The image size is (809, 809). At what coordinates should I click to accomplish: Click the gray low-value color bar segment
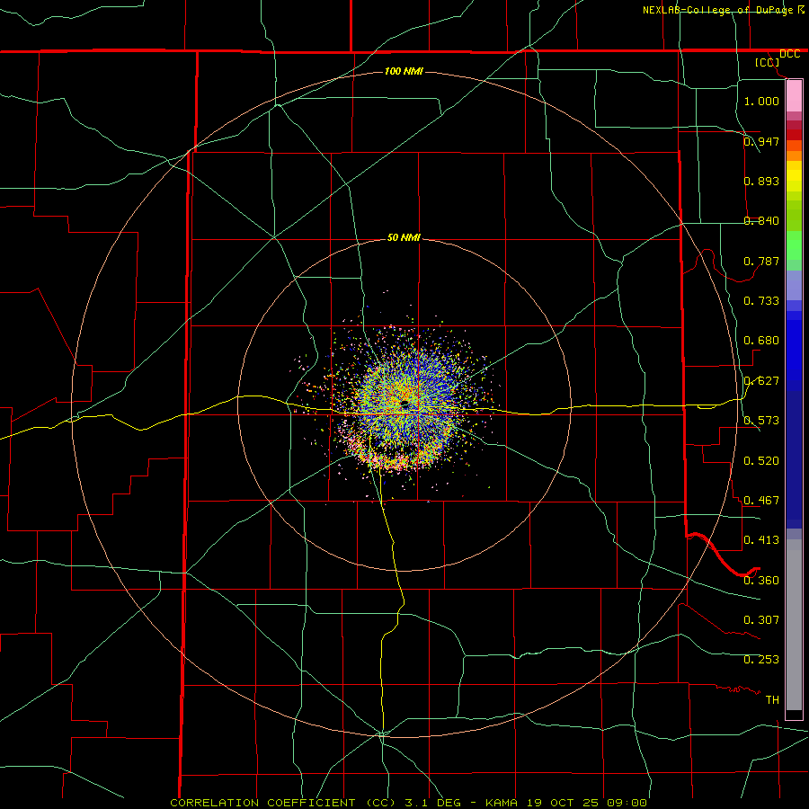coord(794,625)
